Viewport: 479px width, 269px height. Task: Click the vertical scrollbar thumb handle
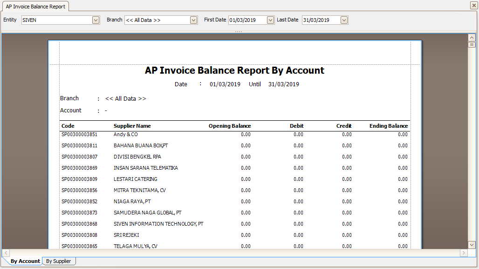pos(472,45)
